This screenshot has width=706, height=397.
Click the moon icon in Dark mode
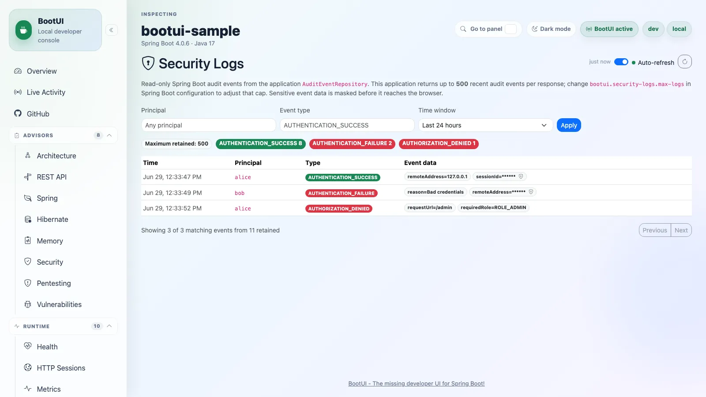click(x=534, y=29)
